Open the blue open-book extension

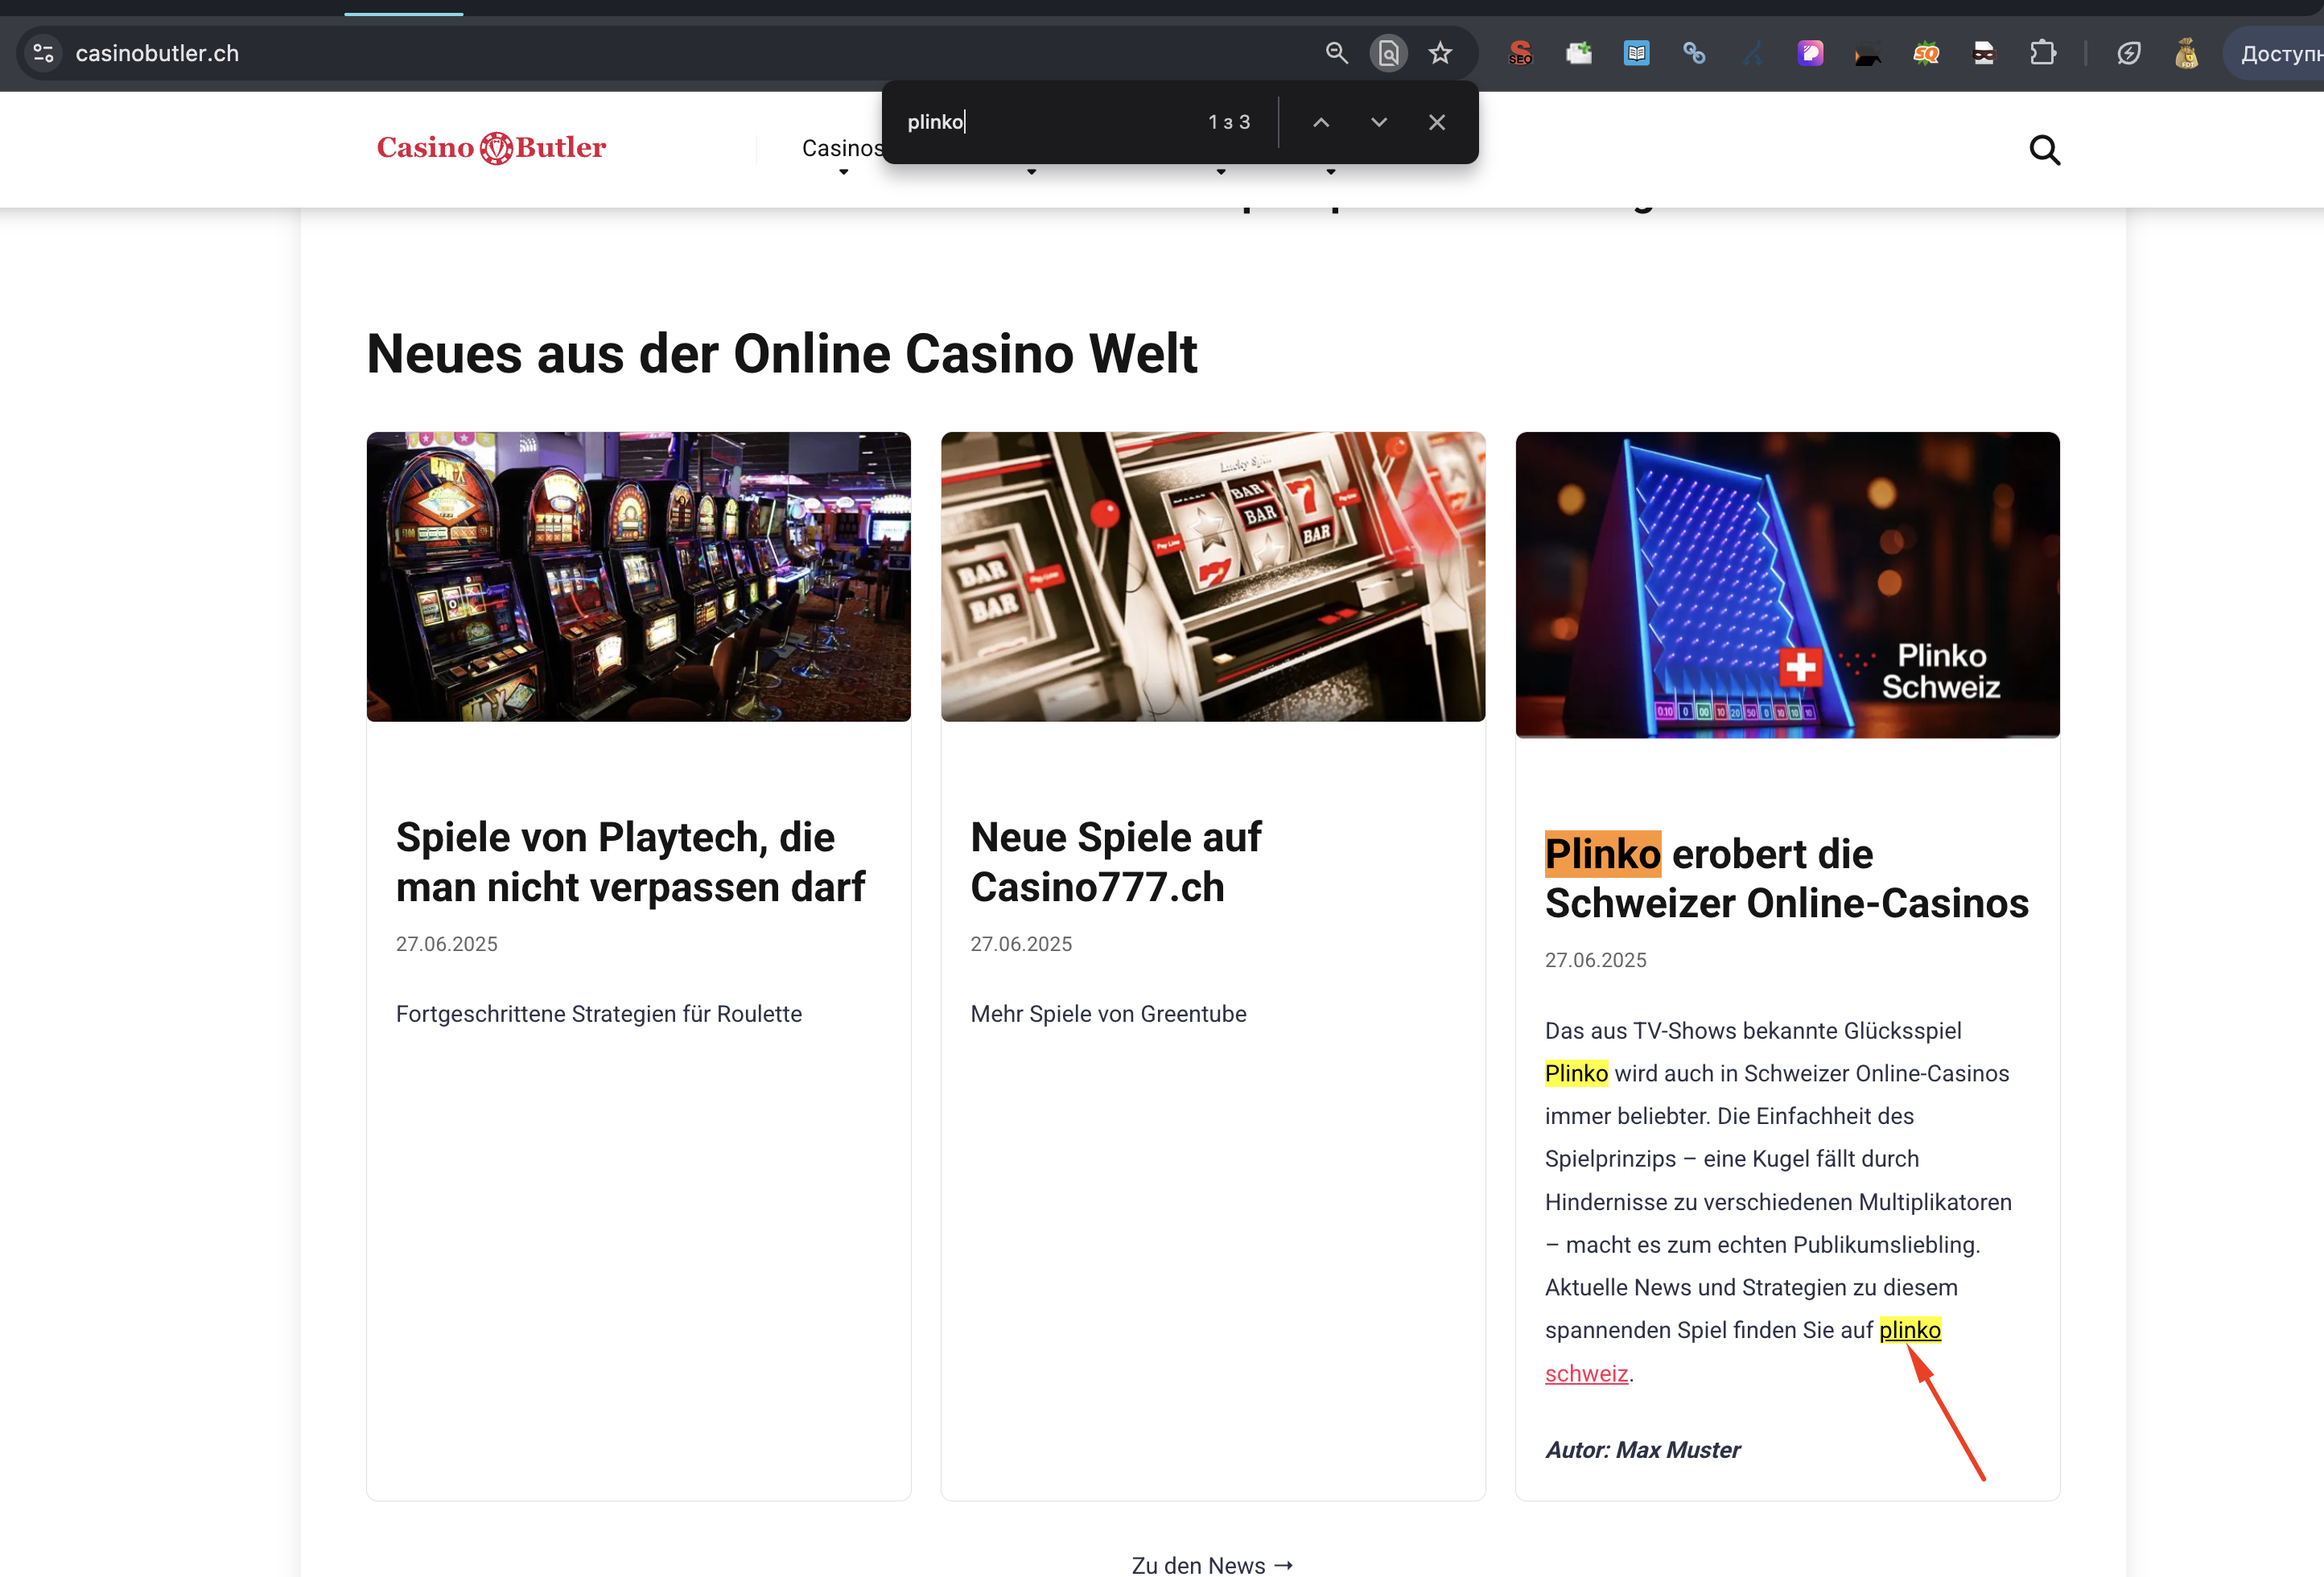coord(1636,53)
